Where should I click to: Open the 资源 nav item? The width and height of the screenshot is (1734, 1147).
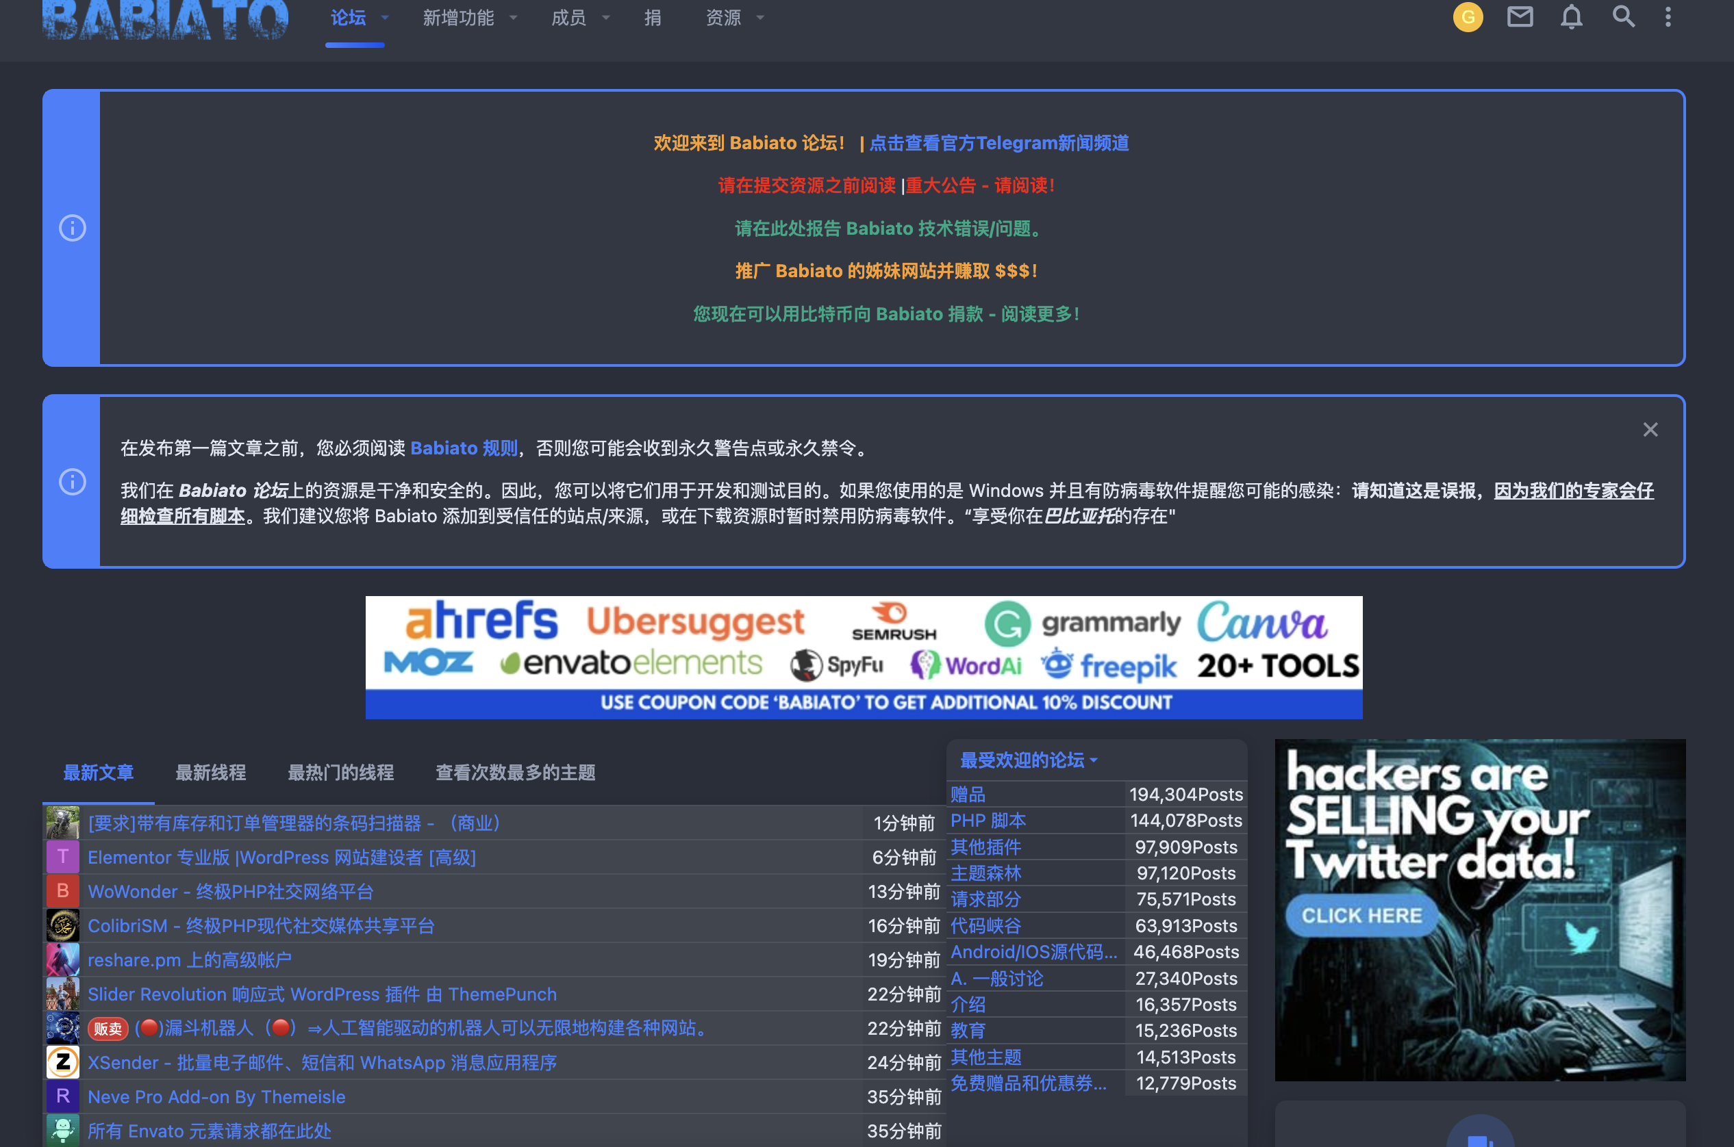coord(723,18)
